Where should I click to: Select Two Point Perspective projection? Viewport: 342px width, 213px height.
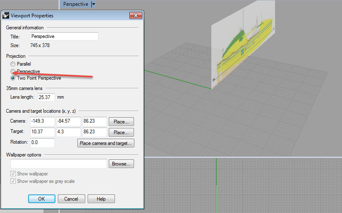[13, 78]
